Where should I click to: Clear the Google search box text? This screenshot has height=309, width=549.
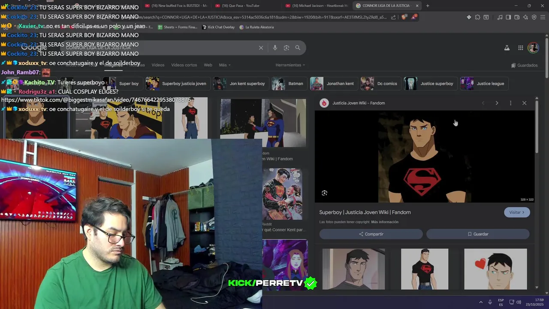pos(261,48)
